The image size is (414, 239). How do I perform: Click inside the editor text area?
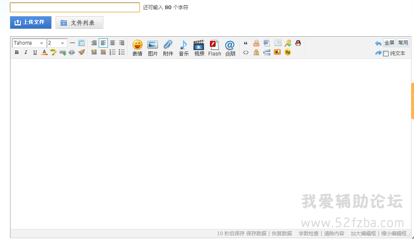(210, 143)
